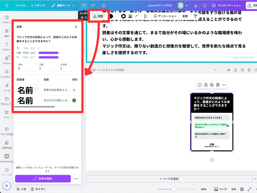Open the テキスト sidebar tab
This screenshot has height=193, width=257.
(7, 46)
